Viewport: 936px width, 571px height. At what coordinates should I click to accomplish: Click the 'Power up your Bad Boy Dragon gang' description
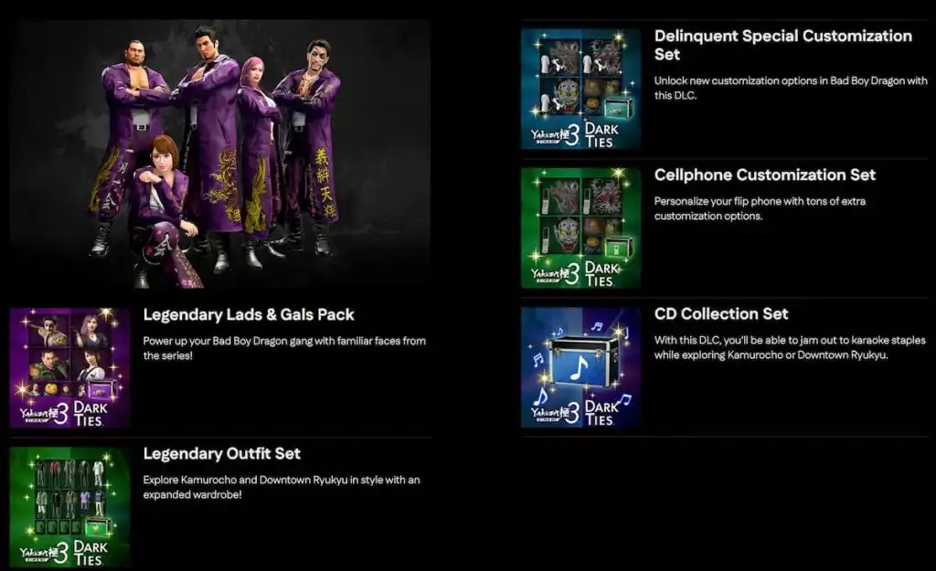click(285, 348)
